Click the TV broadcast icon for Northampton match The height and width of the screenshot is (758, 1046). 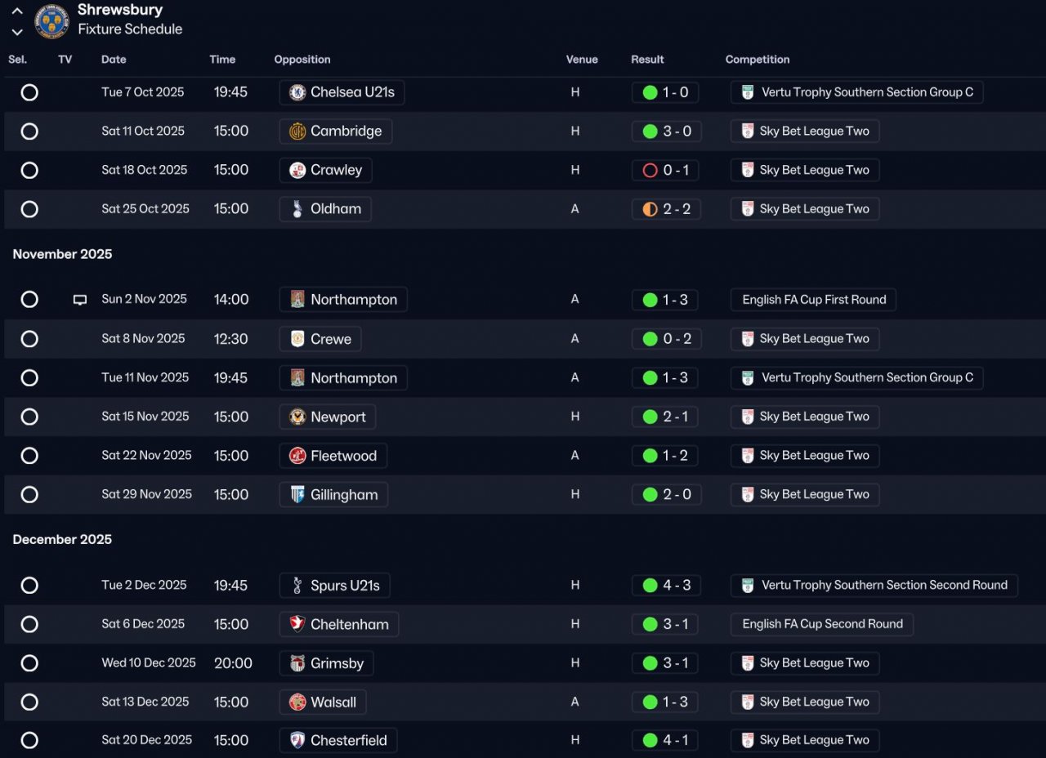click(80, 300)
